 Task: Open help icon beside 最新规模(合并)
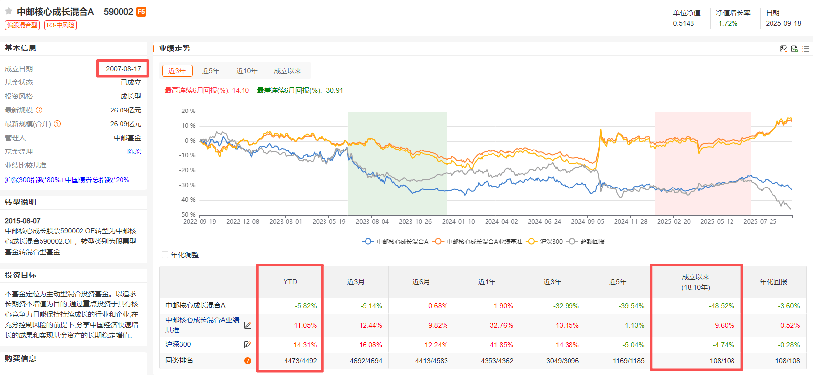click(x=57, y=124)
